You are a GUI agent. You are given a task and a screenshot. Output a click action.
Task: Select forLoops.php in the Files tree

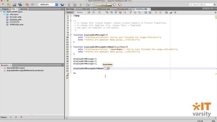(x=16, y=17)
